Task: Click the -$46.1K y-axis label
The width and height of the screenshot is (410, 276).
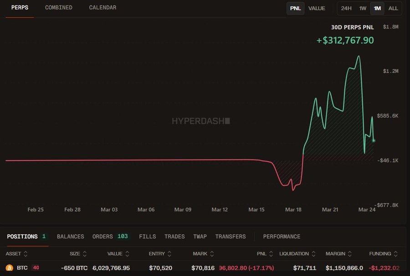Action: pyautogui.click(x=388, y=161)
